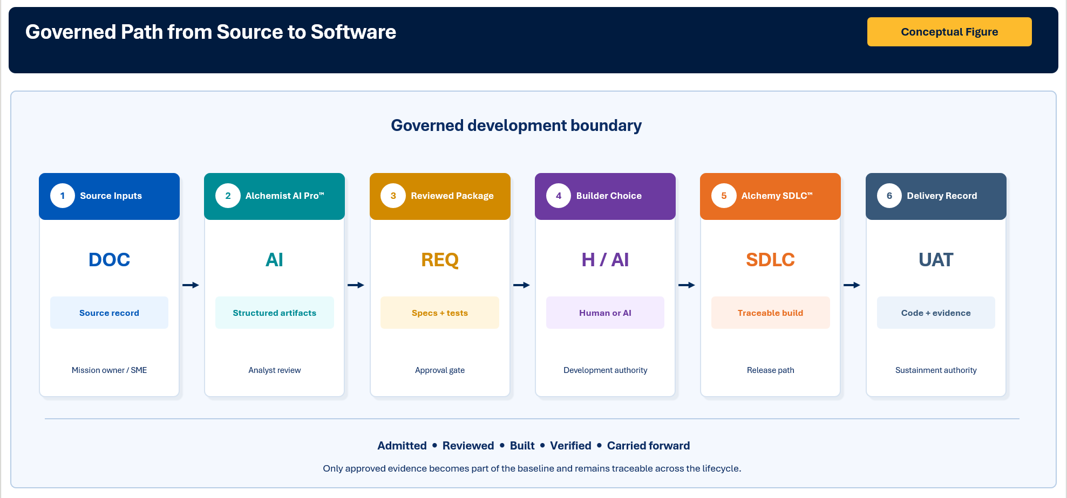1067x498 pixels.
Task: Select the Delivery Record header
Action: [x=936, y=196]
